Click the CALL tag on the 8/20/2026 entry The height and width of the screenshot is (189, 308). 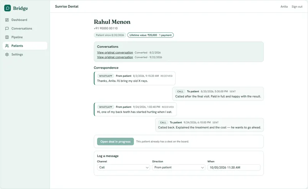(x=180, y=91)
